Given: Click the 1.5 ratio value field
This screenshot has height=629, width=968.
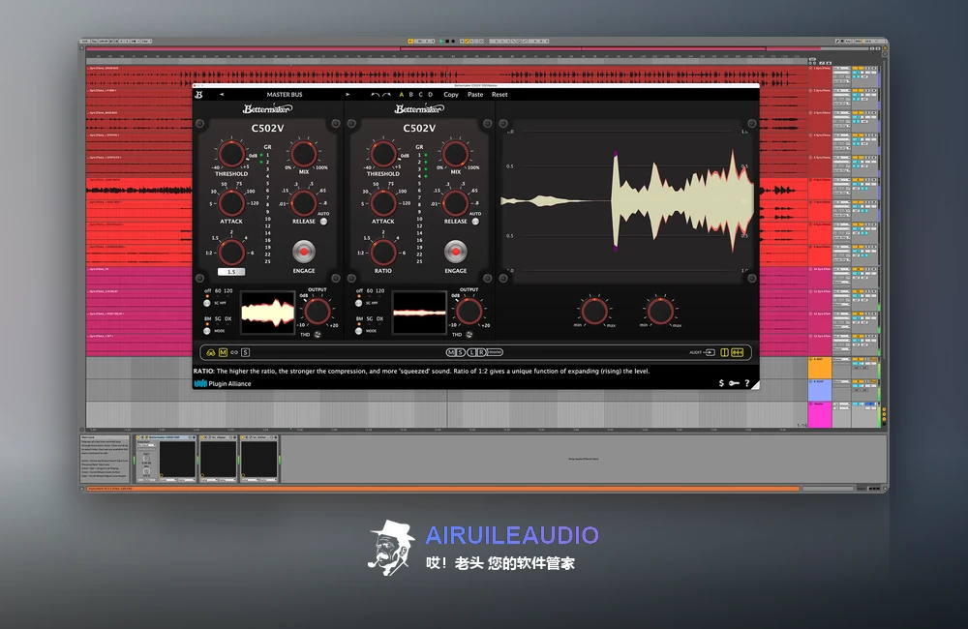Looking at the screenshot, I should pyautogui.click(x=231, y=272).
